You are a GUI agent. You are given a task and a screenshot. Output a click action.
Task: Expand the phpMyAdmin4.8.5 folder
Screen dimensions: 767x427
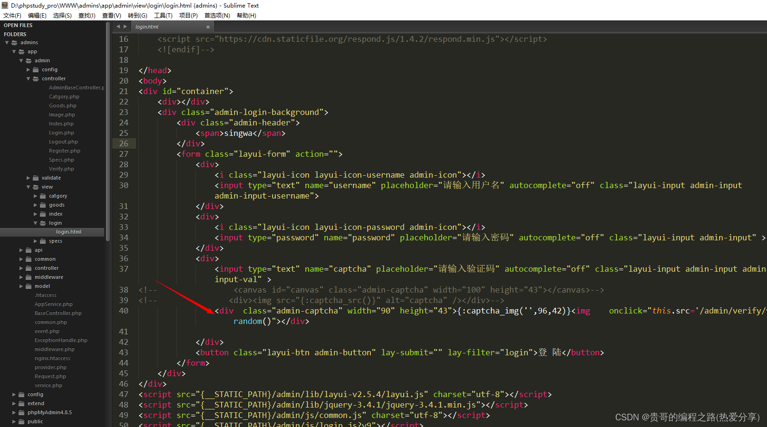point(14,412)
